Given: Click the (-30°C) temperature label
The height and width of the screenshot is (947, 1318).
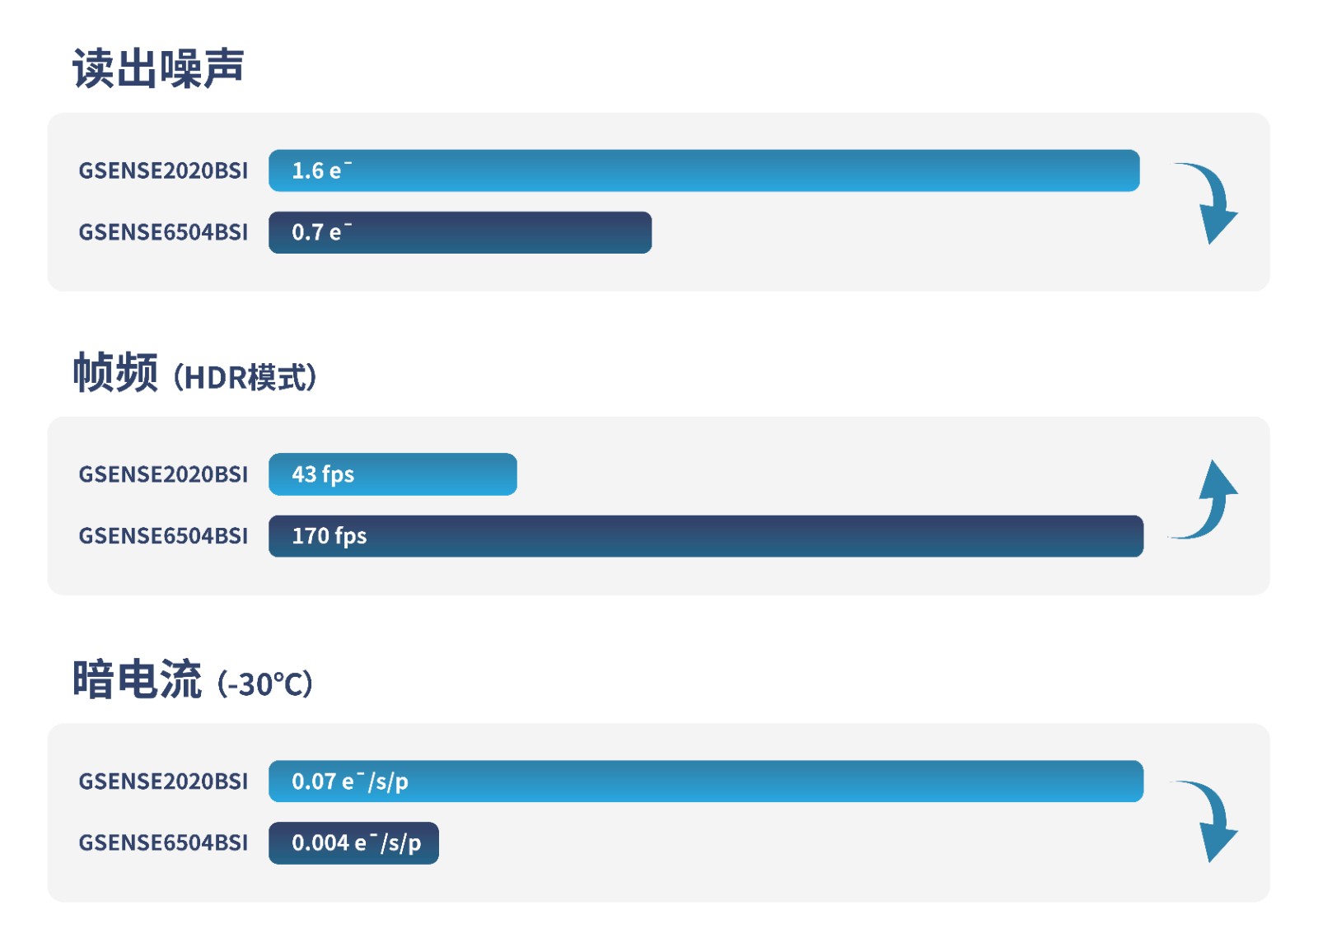Looking at the screenshot, I should 265,684.
